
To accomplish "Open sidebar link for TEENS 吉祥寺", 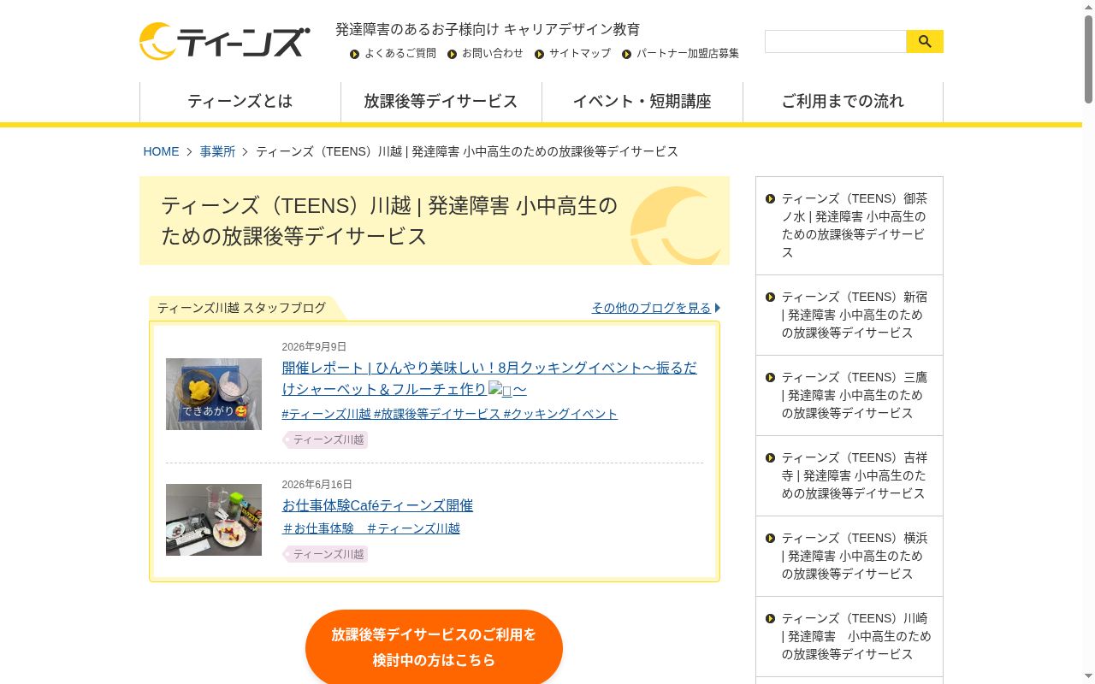I will [x=849, y=475].
